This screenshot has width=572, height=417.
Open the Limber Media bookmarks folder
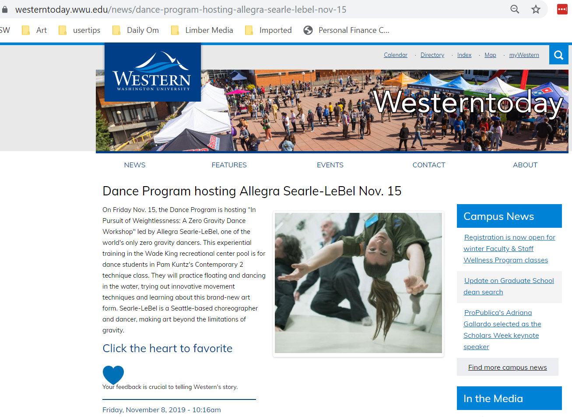coord(202,30)
